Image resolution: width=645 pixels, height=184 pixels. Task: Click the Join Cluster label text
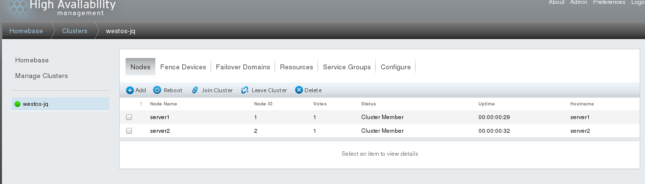(217, 90)
